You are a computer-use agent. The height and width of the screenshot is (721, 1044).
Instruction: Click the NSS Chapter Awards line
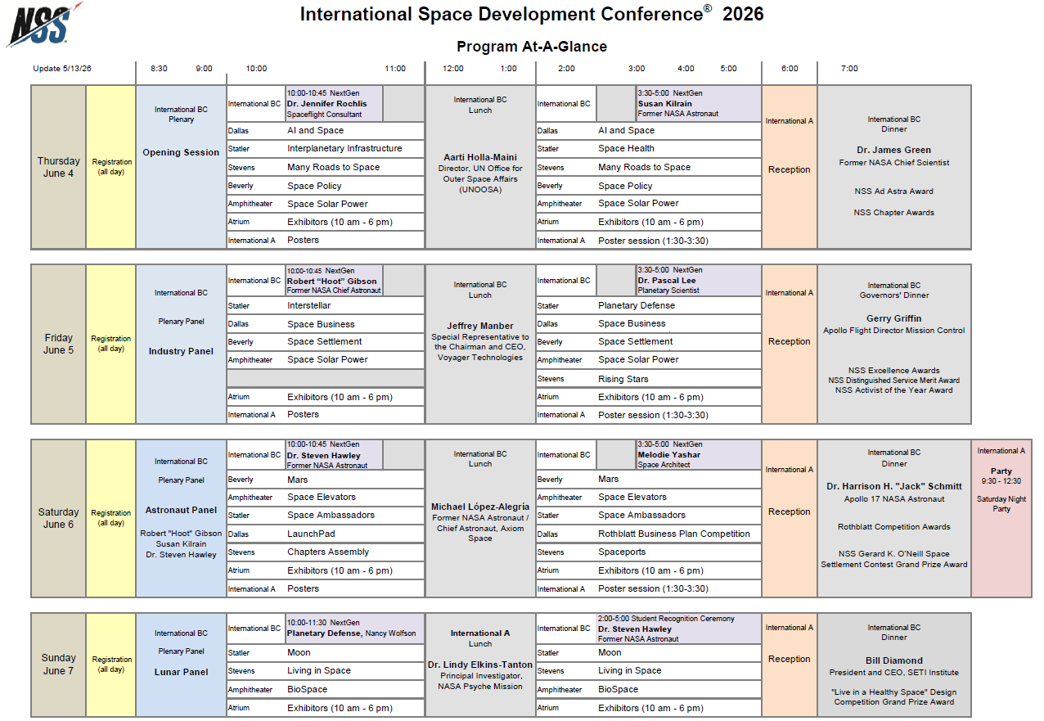(894, 213)
